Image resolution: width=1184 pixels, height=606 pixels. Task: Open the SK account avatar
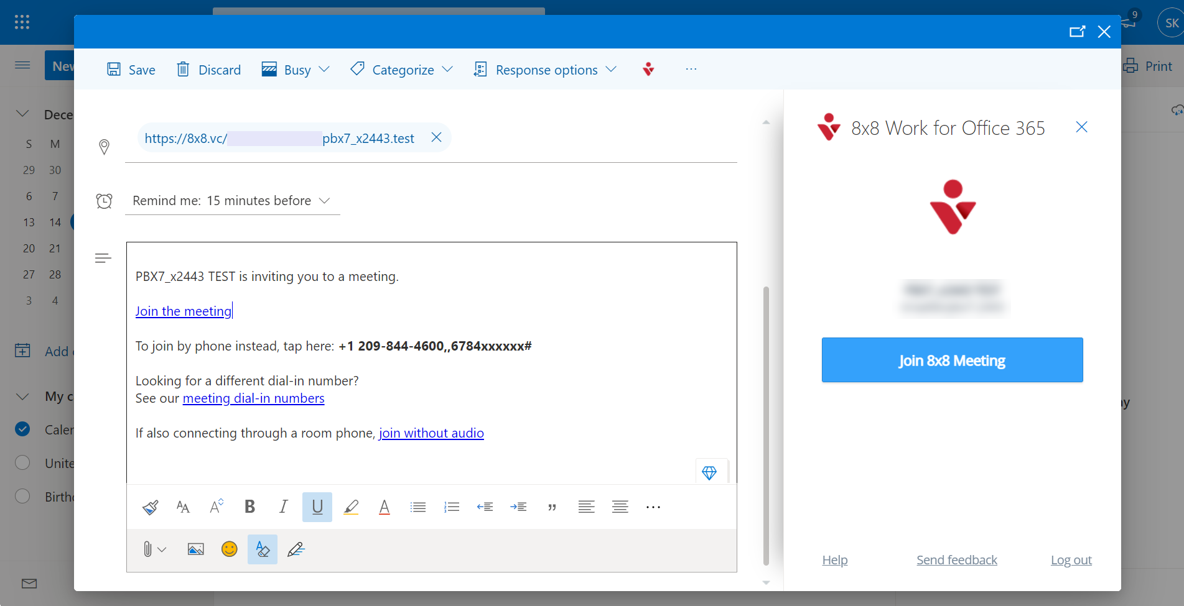(1171, 23)
